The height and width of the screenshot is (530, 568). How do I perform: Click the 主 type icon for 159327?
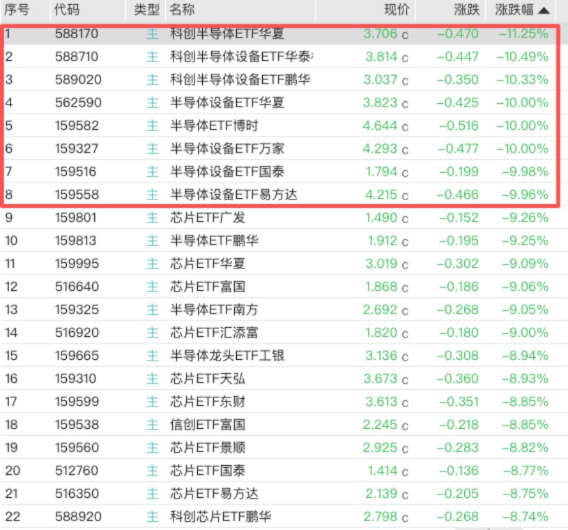(x=153, y=149)
